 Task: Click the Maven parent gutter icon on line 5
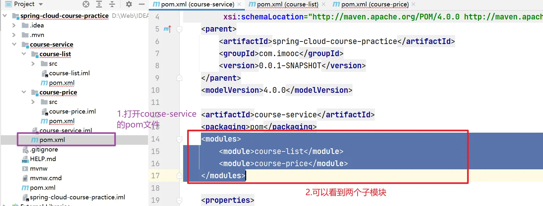coord(167,29)
